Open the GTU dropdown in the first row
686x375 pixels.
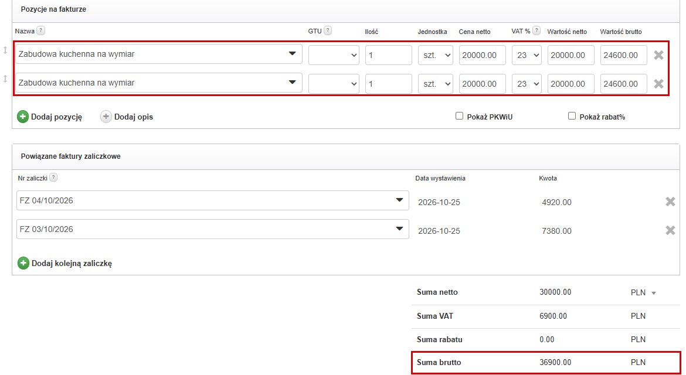coord(334,55)
